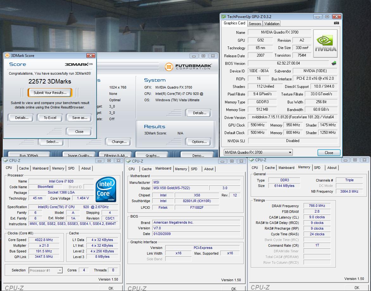Click OK in the middle CPU-Z window
The image size is (371, 291).
tap(234, 289)
